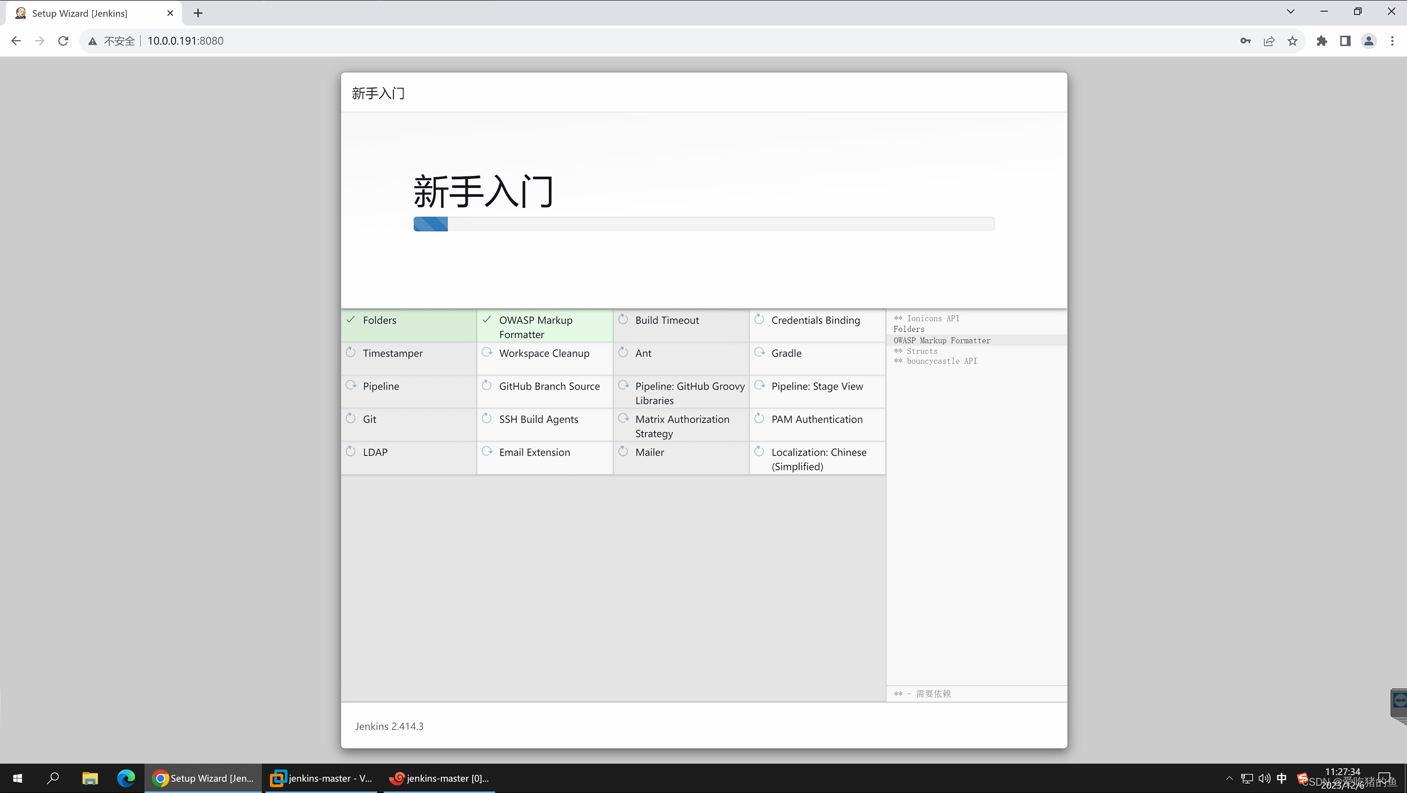Click the Ionicons API log entry
The image size is (1407, 793).
tap(926, 319)
